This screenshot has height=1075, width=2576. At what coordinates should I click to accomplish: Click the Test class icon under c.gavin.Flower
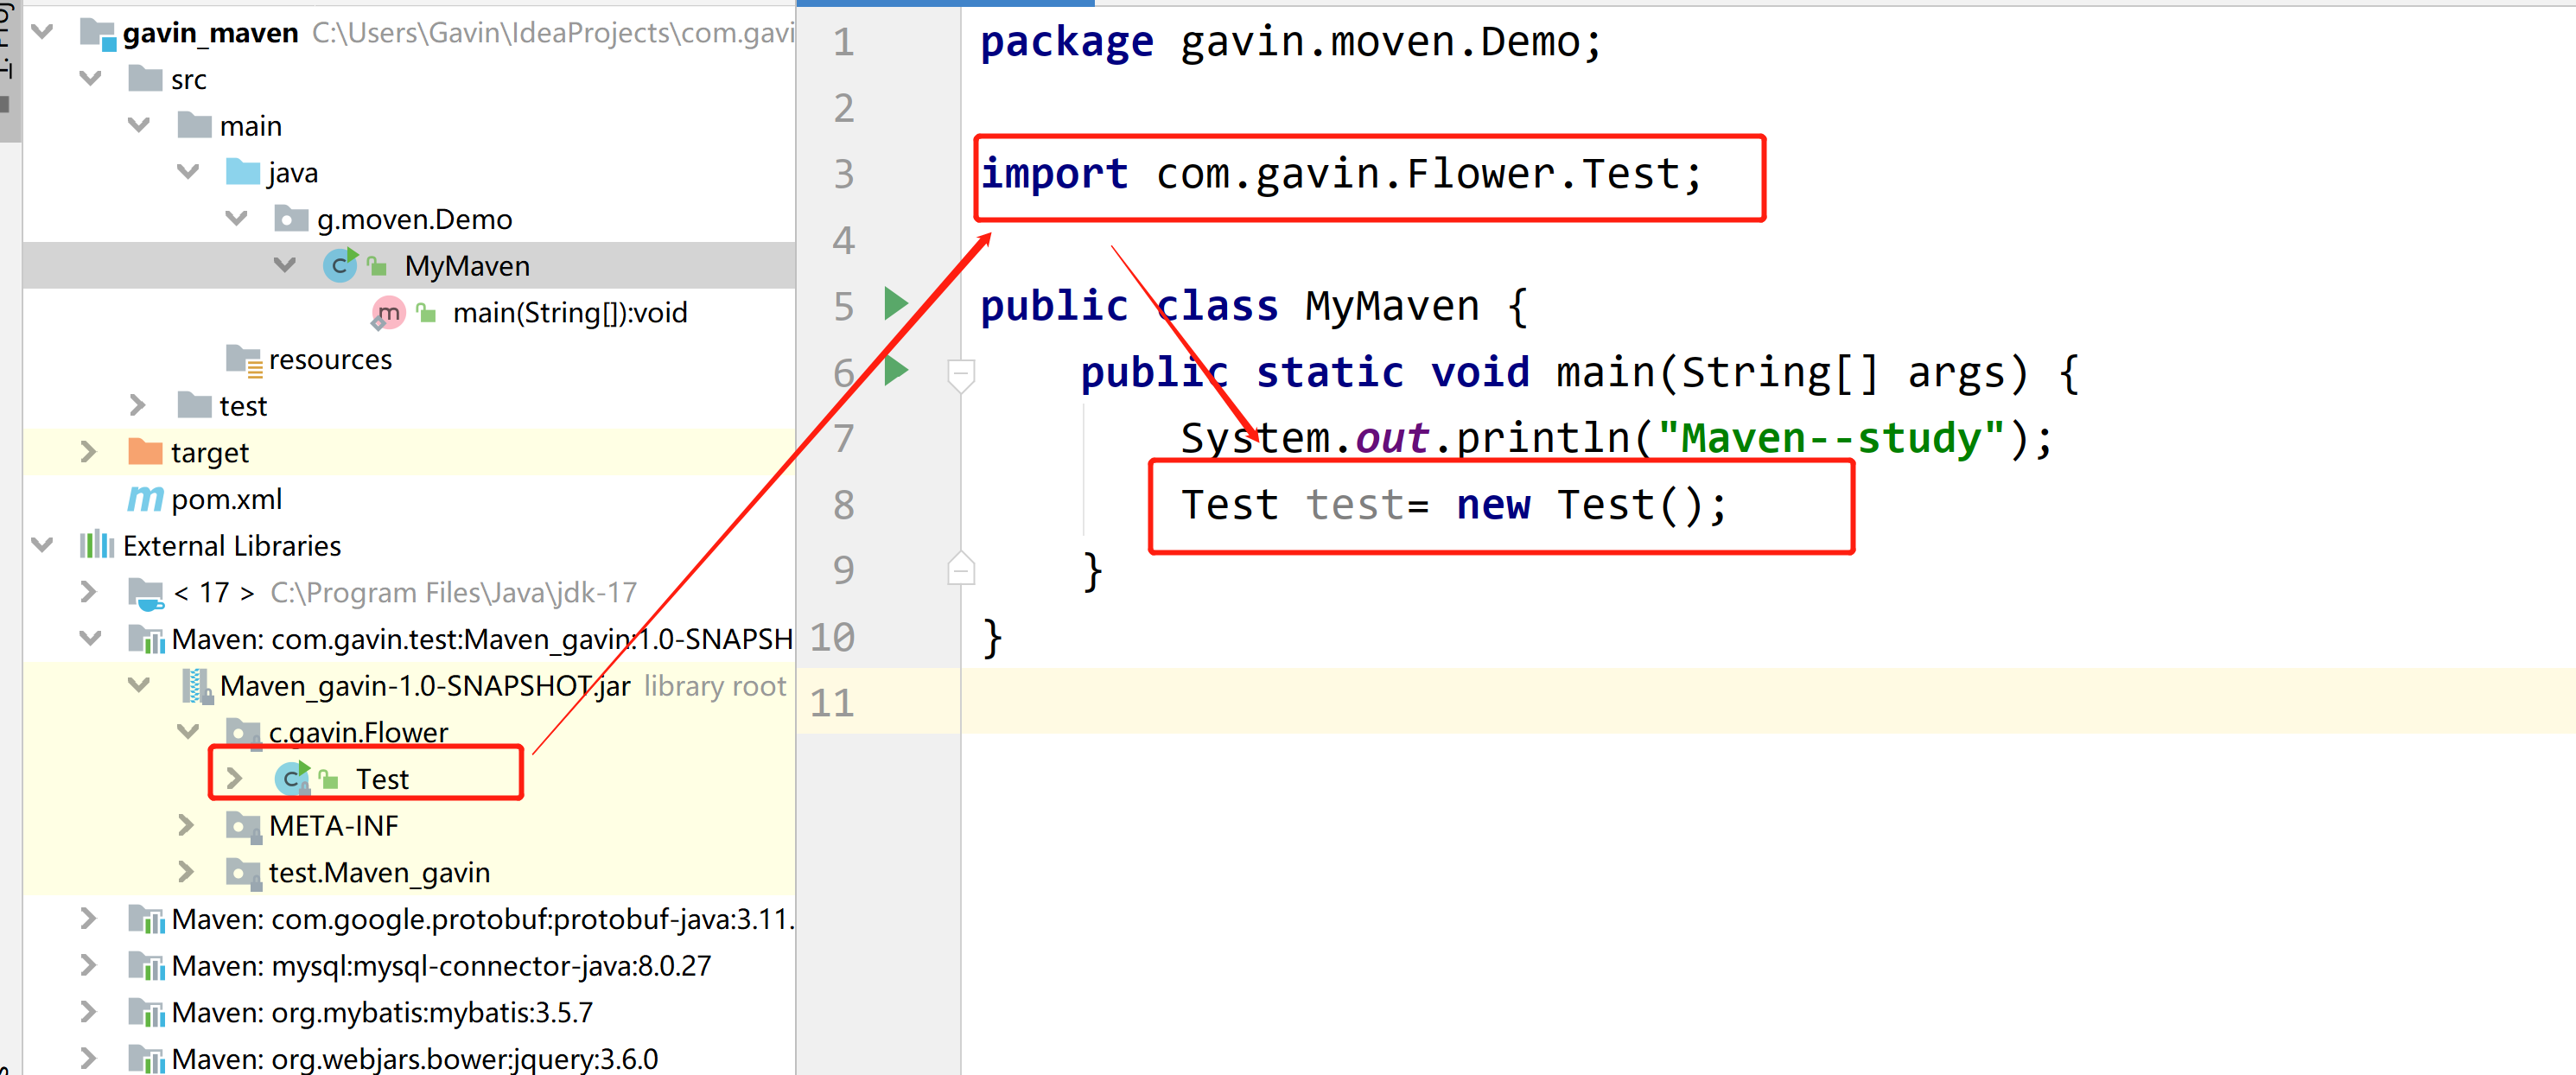coord(293,779)
